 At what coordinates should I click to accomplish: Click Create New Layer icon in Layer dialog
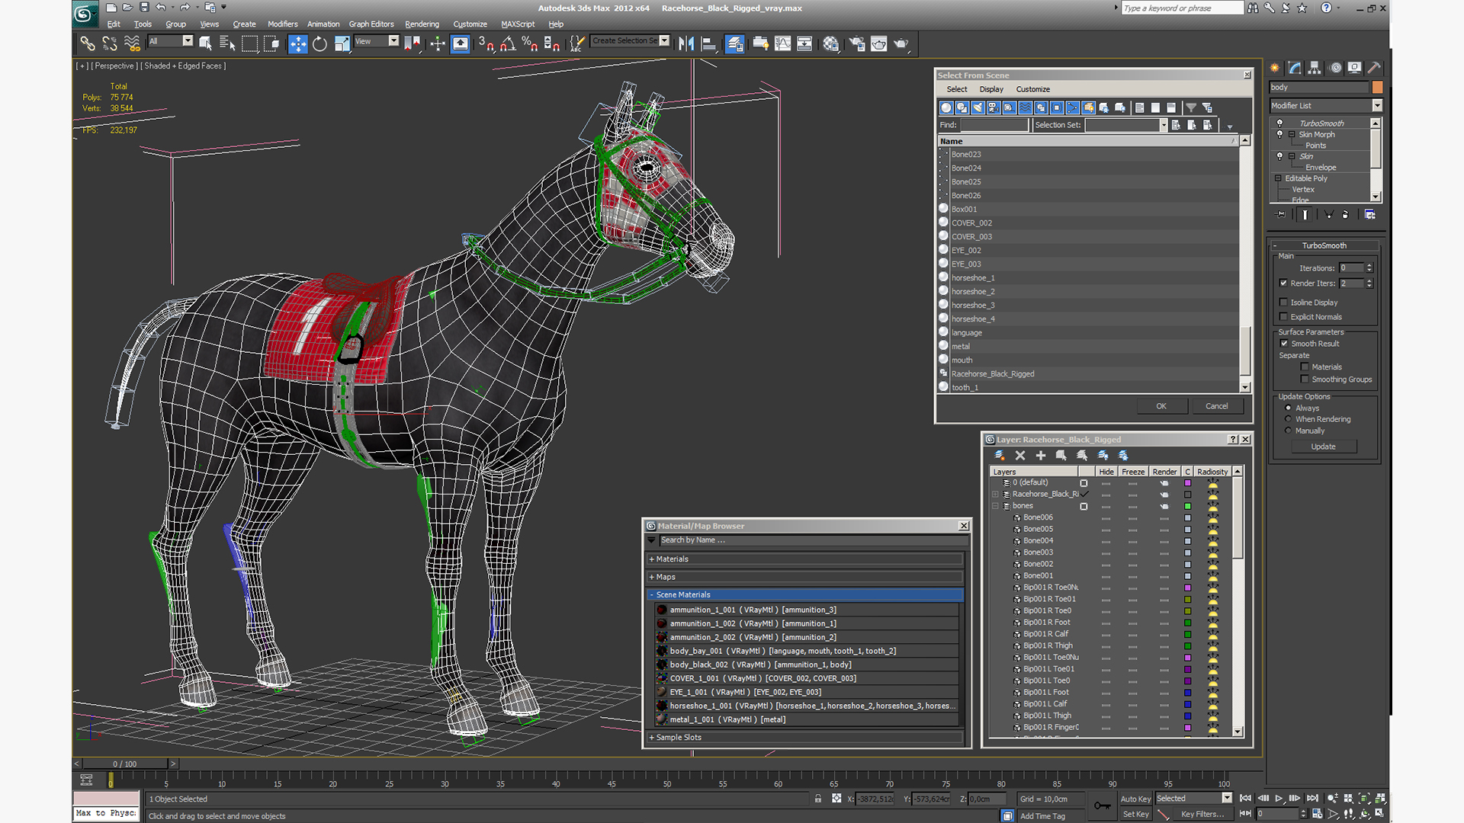coord(1000,456)
